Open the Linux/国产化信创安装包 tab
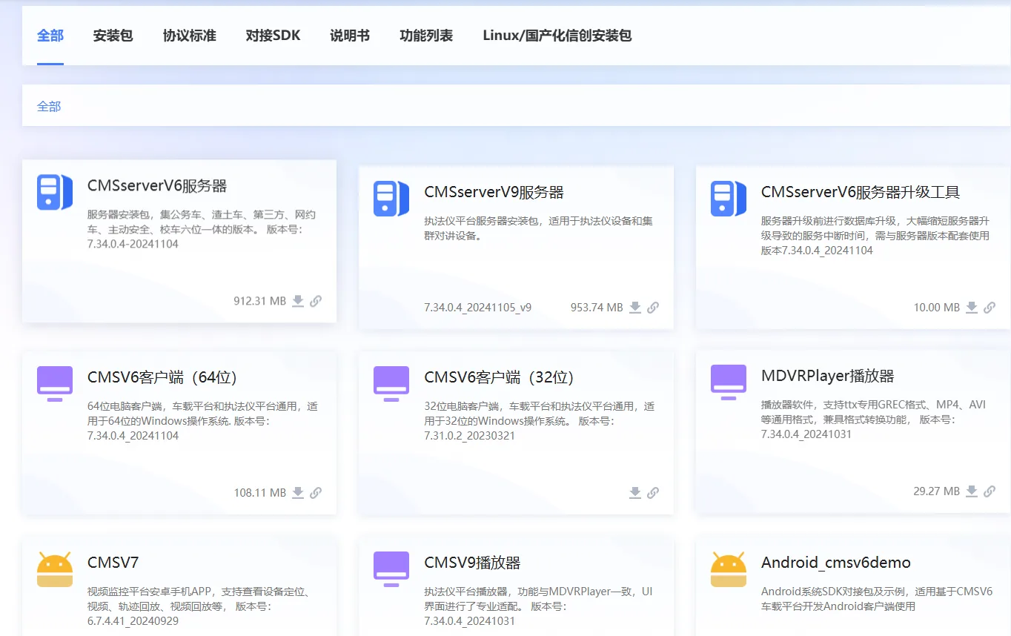 (x=557, y=36)
